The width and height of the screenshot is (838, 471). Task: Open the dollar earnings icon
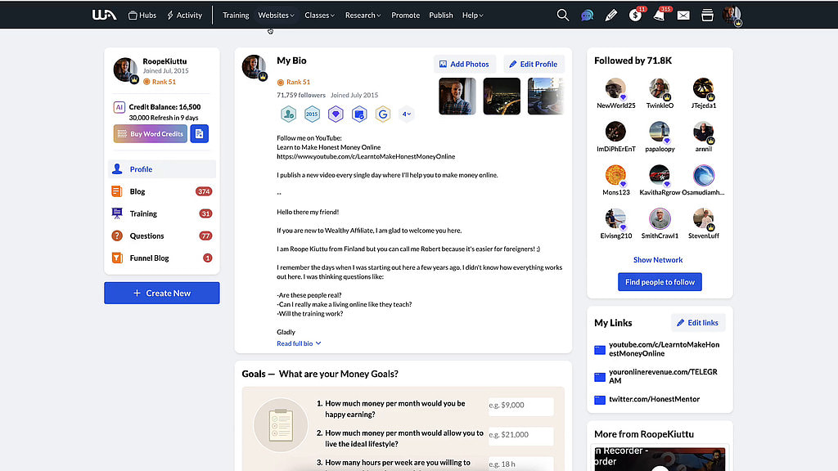[635, 15]
